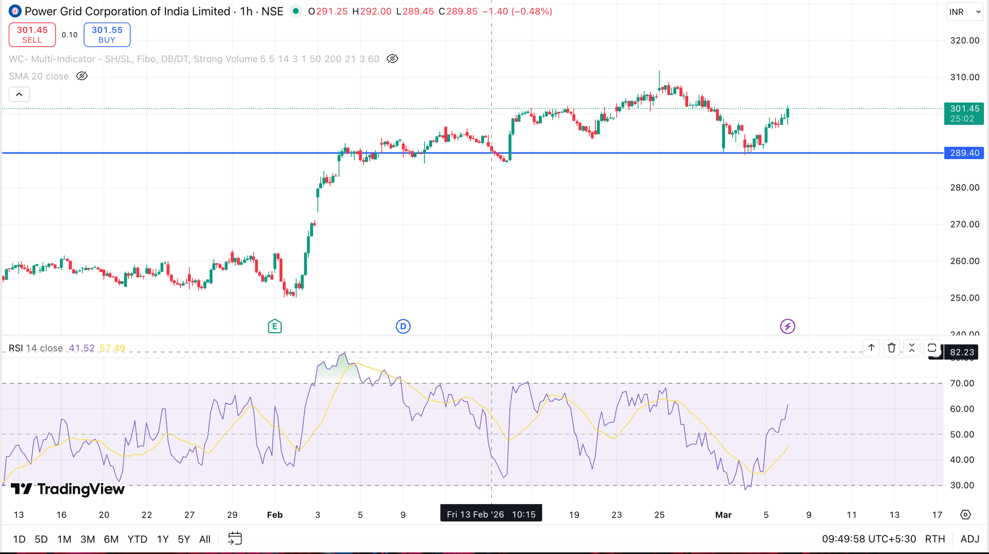
Task: Click the TradingView logo
Action: [x=67, y=489]
